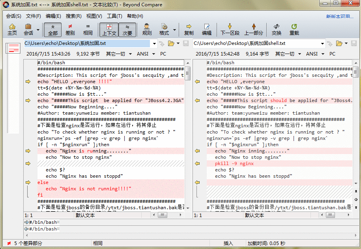
Task: Toggle the 差别 (Differences only) filter
Action: click(x=70, y=30)
